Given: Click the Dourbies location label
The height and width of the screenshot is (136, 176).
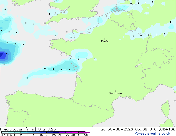Looking at the screenshot, I should click(115, 93).
